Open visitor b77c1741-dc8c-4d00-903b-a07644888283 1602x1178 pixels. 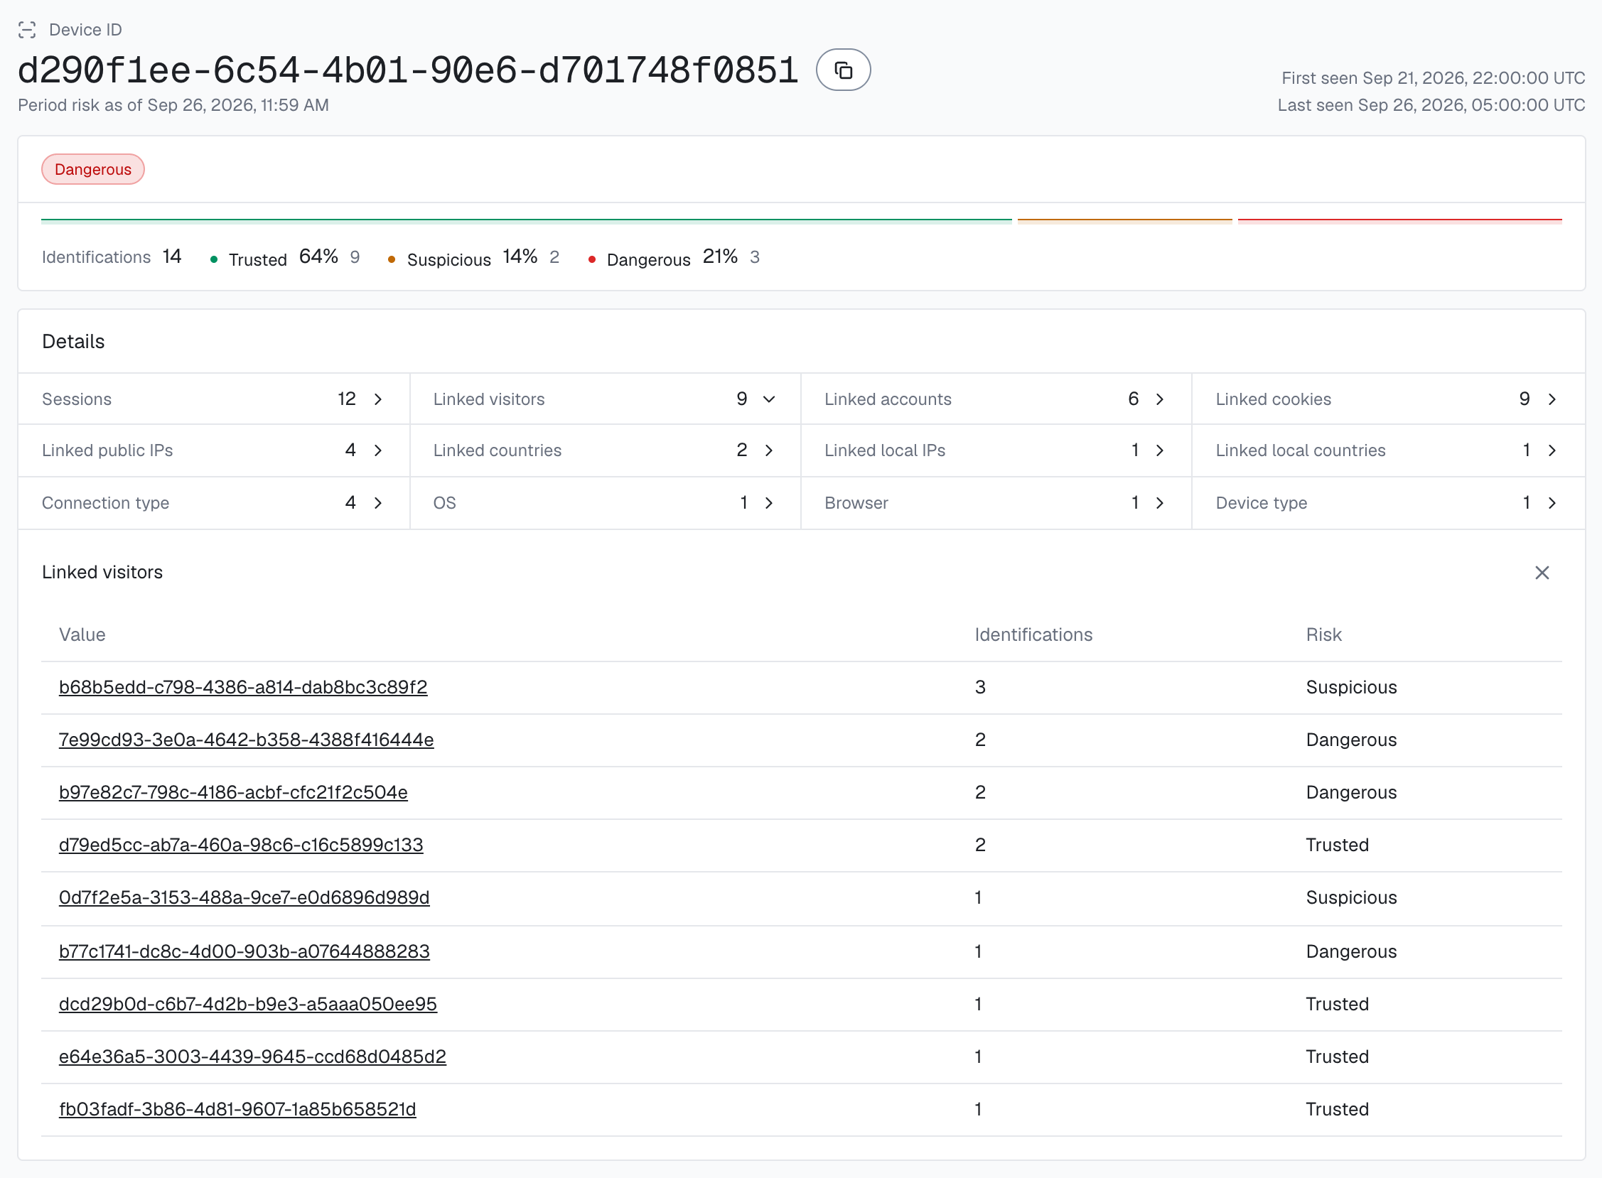point(244,951)
